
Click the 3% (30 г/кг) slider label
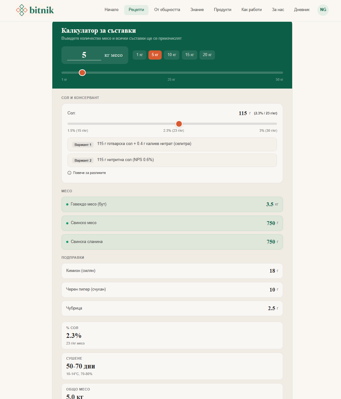268,130
